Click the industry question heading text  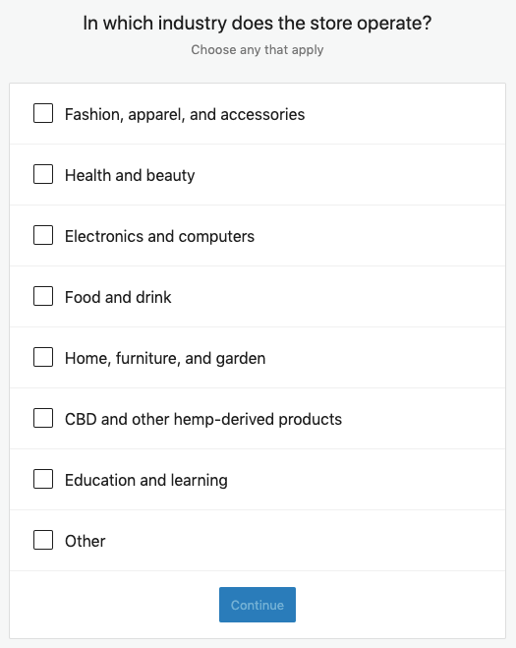(x=257, y=24)
